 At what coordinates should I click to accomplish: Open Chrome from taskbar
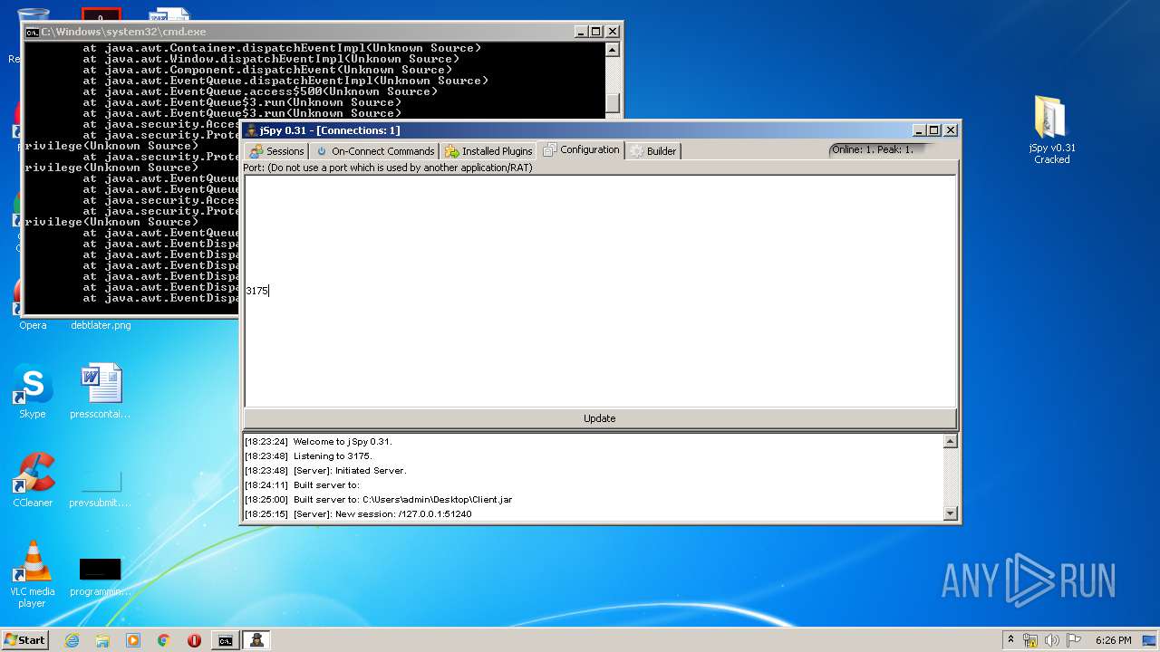click(164, 640)
